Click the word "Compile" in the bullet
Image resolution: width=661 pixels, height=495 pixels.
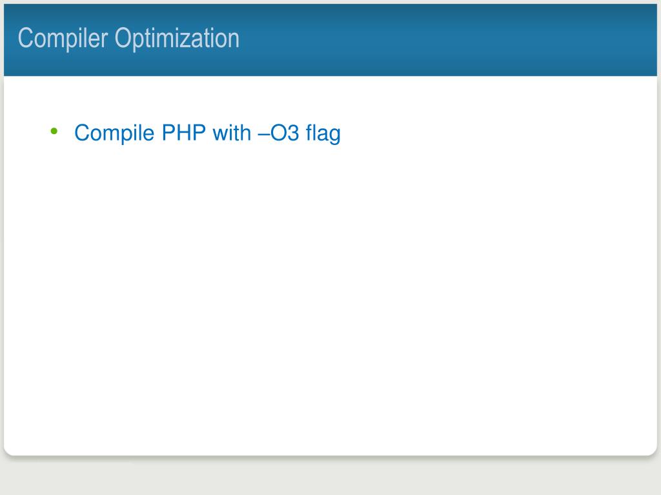pos(114,133)
